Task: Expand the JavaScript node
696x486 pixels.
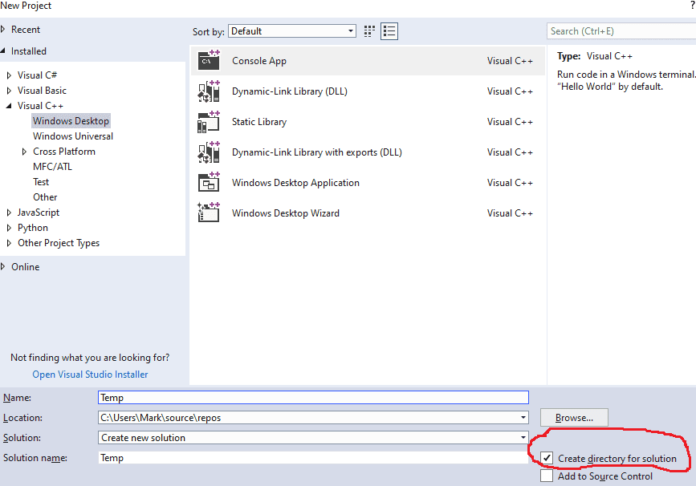Action: (x=9, y=213)
